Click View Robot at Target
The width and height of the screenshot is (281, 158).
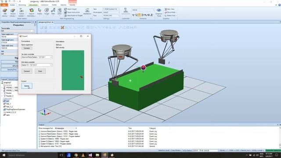click(x=73, y=16)
